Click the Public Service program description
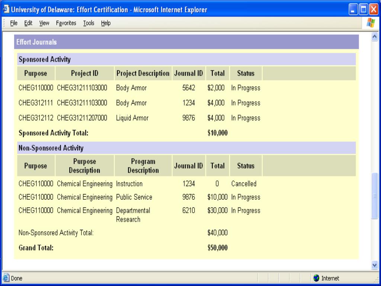The image size is (381, 286). pyautogui.click(x=134, y=197)
